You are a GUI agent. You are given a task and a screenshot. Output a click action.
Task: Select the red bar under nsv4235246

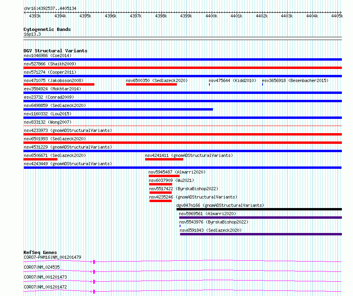click(x=161, y=201)
